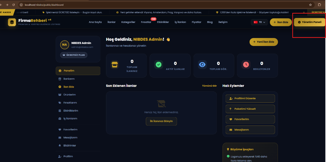Open Fırsatlar in the top navigation
Viewport: 326px width, 162px height.
pyautogui.click(x=146, y=22)
